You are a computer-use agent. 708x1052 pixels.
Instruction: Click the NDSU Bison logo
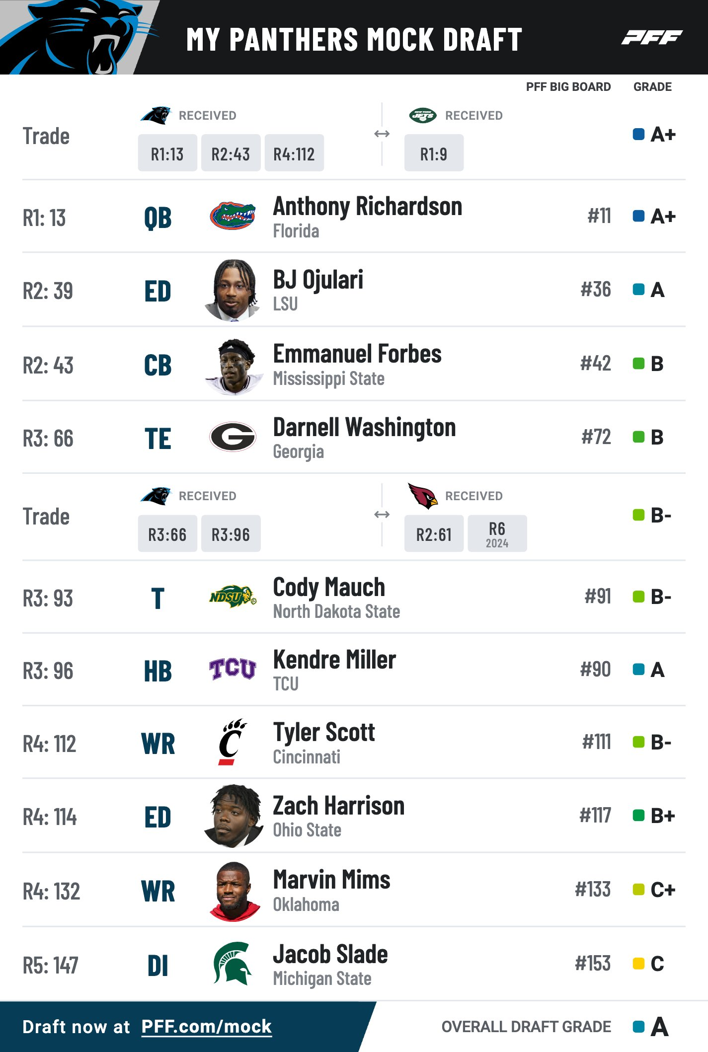[x=233, y=596]
